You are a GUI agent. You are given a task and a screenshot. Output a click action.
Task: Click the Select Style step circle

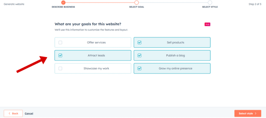coord(210,2)
